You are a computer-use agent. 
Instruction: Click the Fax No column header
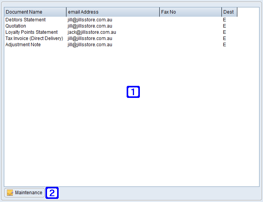pyautogui.click(x=190, y=12)
